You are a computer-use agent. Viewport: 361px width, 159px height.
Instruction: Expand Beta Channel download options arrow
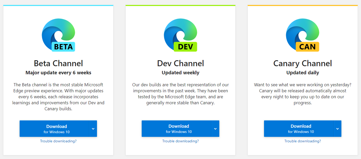tap(93, 129)
